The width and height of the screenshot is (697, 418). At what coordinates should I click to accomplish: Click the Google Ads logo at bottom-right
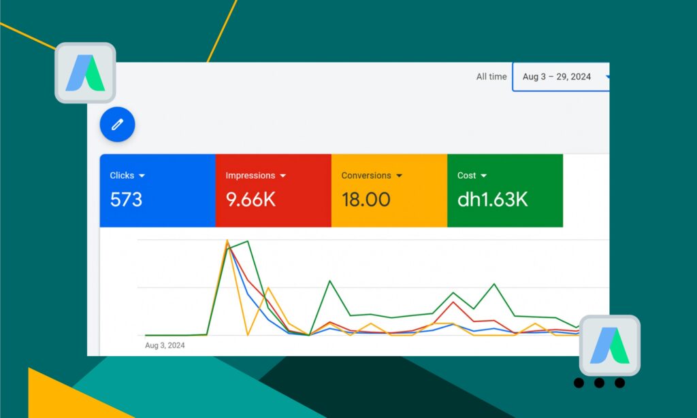coord(609,345)
